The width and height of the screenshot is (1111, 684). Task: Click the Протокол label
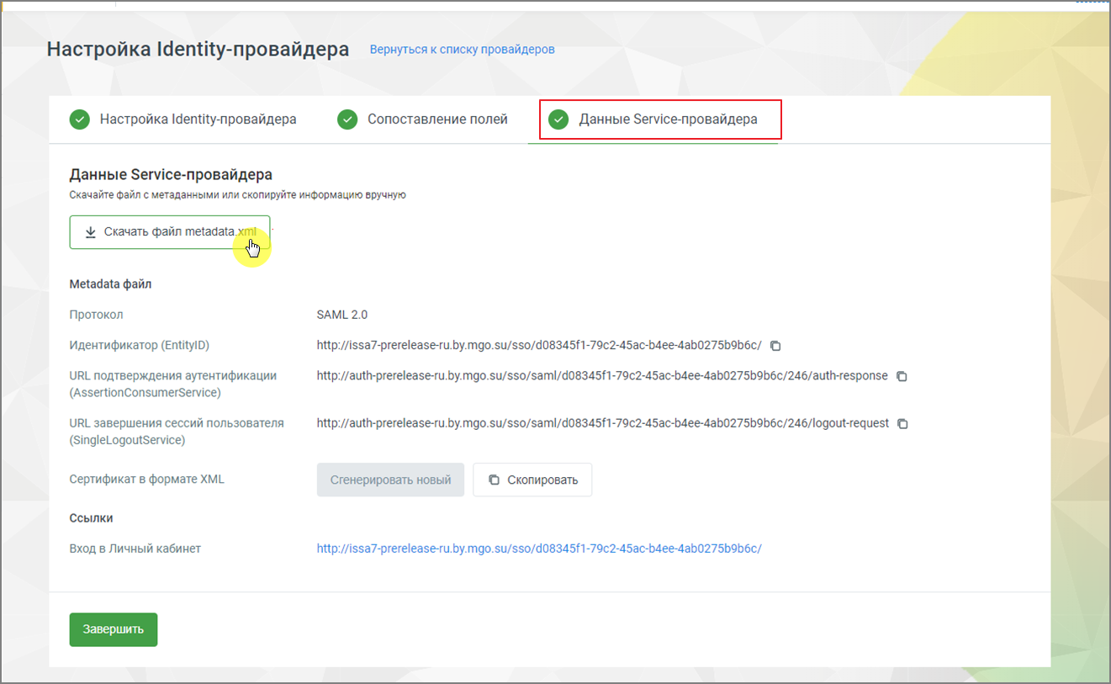pos(97,315)
